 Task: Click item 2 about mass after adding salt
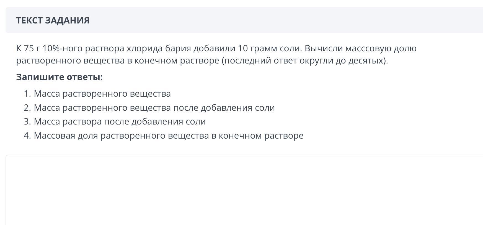click(154, 108)
